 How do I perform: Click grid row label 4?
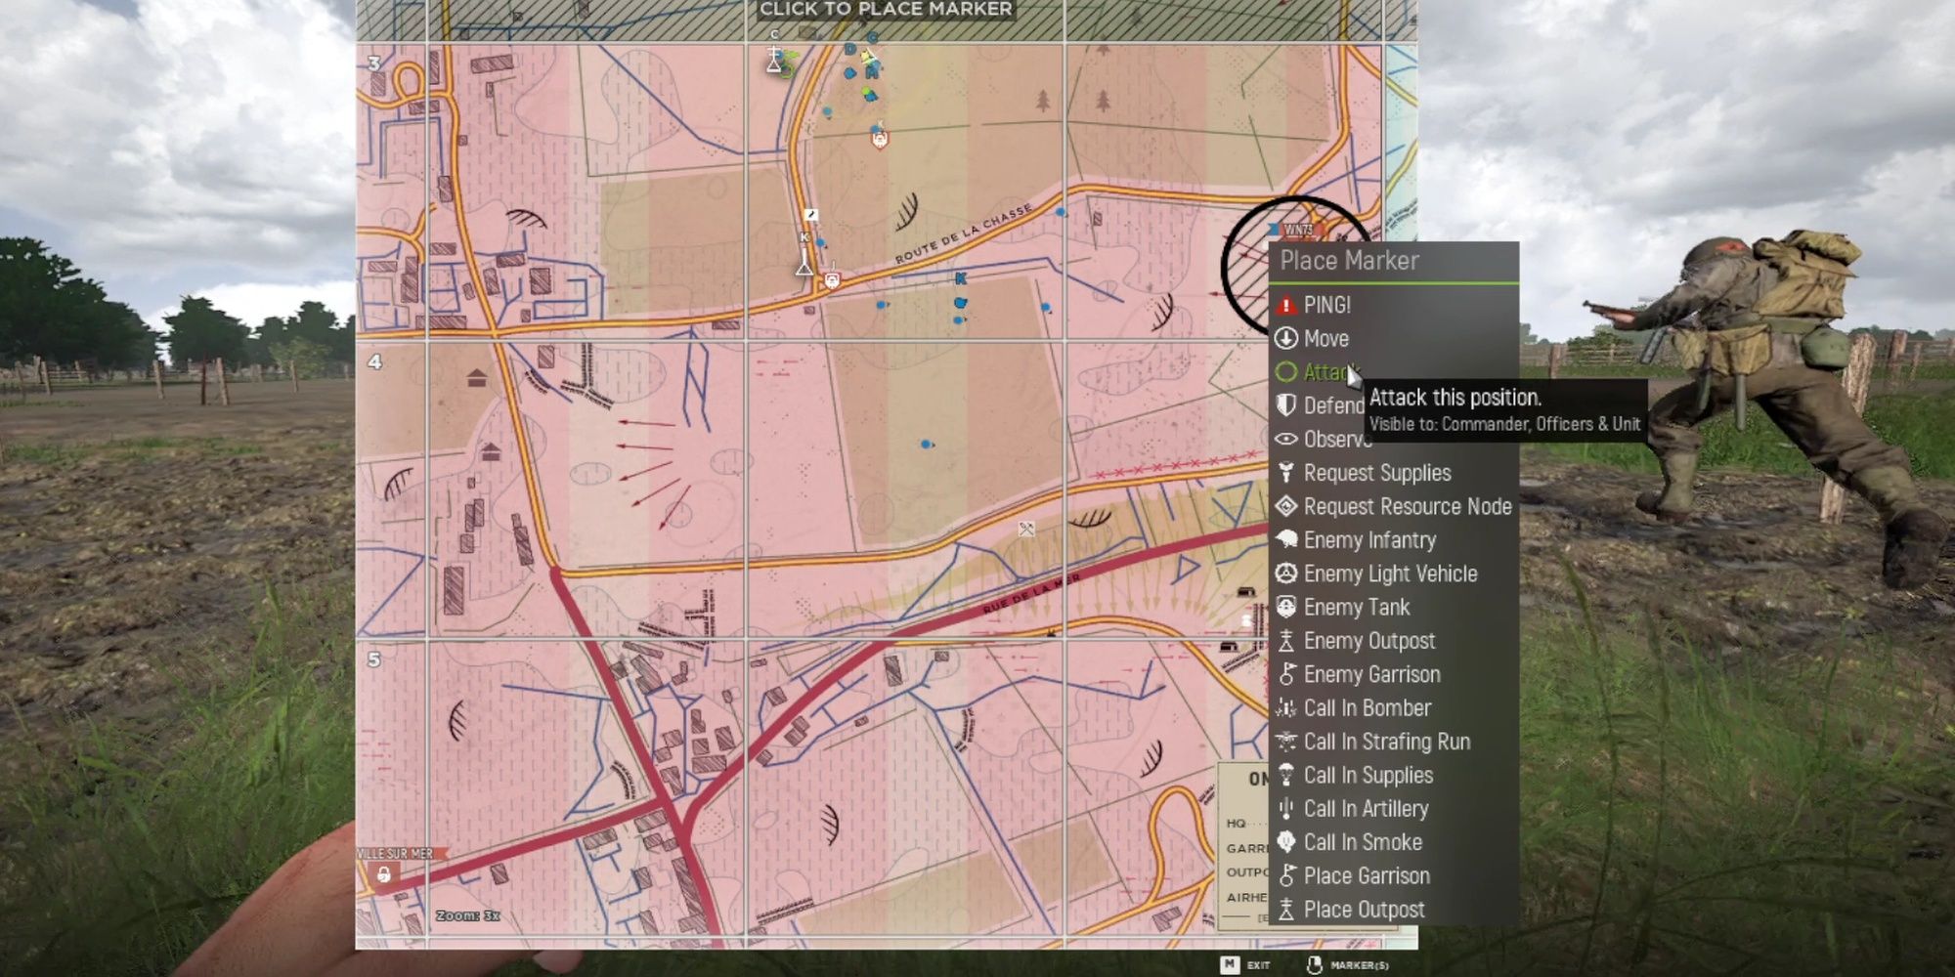point(375,361)
